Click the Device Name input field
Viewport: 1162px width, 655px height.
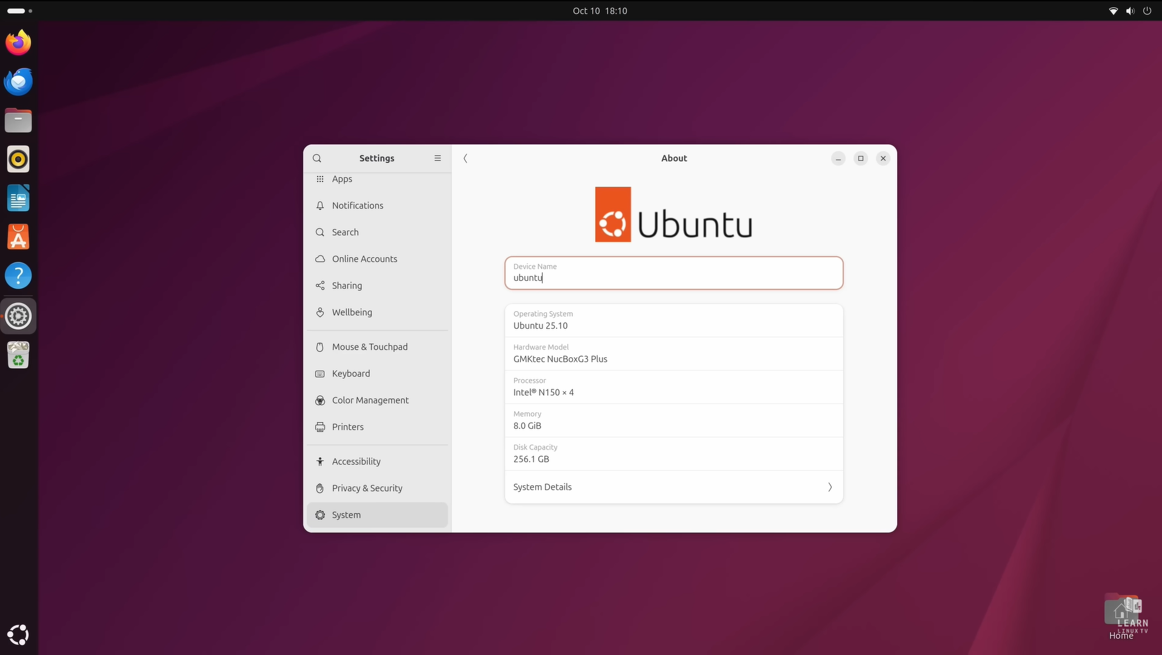[673, 273]
